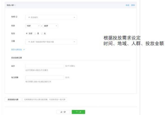Expand the 兴趣 interest dropdown arrow
The height and width of the screenshot is (115, 165).
[74, 42]
